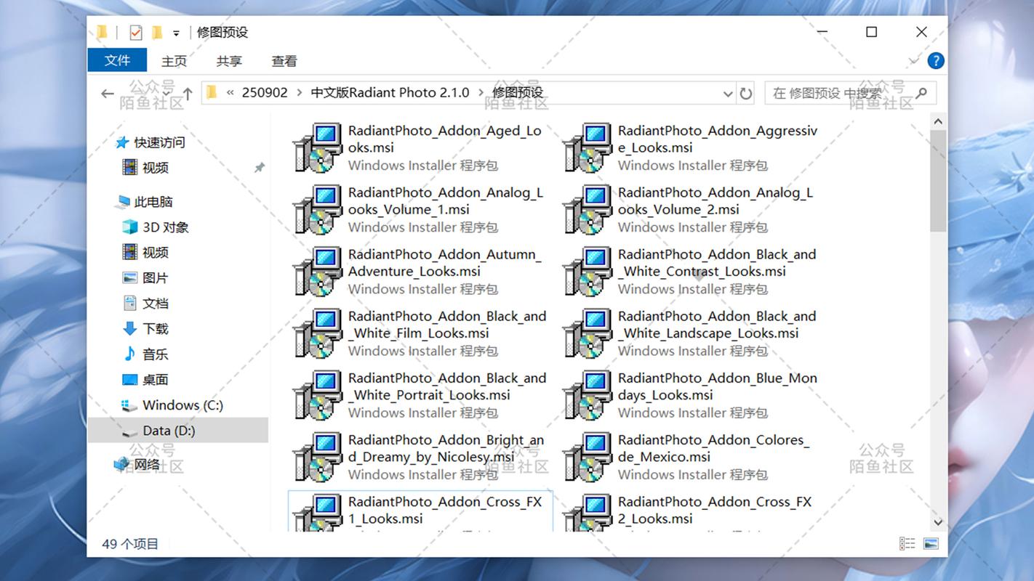
Task: Click the vertical scrollbar thumb
Action: tap(938, 182)
